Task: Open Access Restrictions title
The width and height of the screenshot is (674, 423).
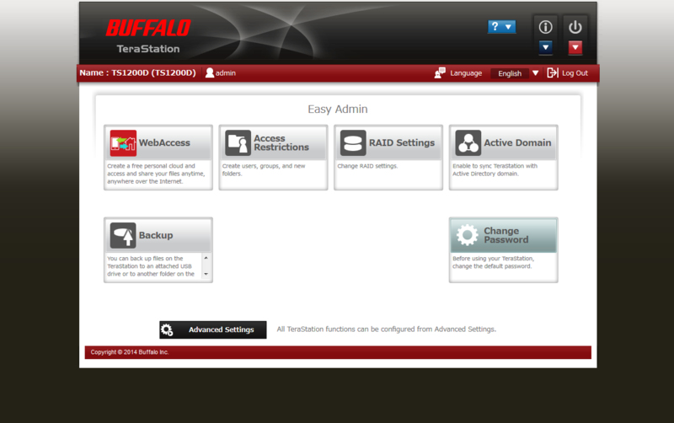Action: coord(281,142)
